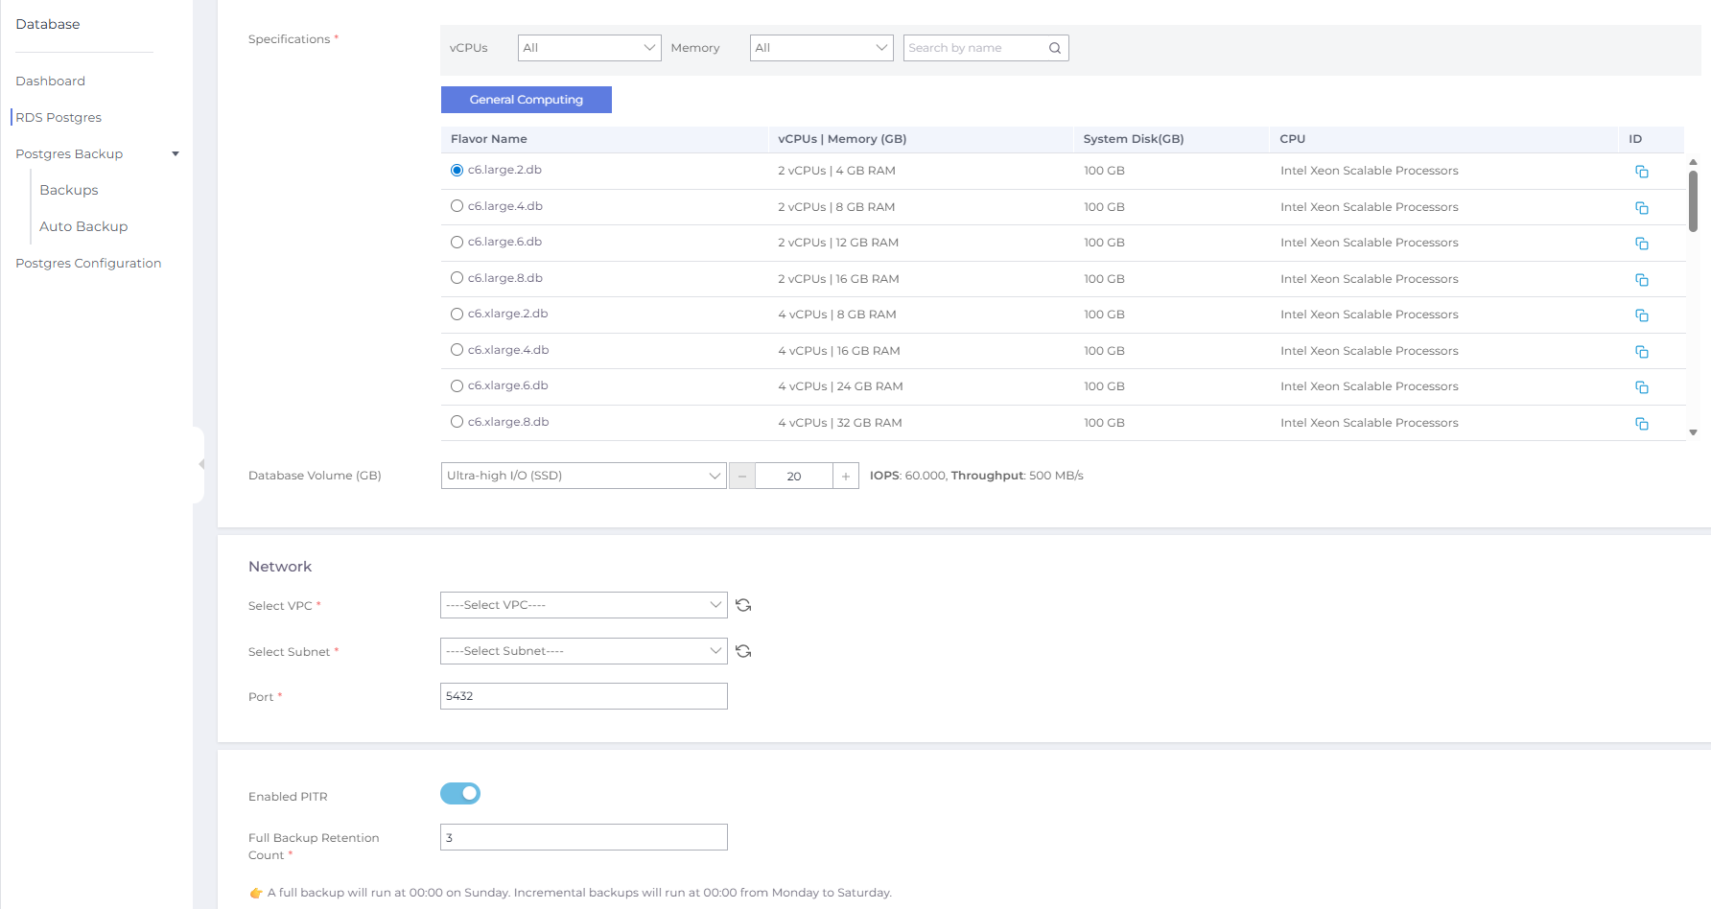Open the Auto Backup link

pos(83,227)
